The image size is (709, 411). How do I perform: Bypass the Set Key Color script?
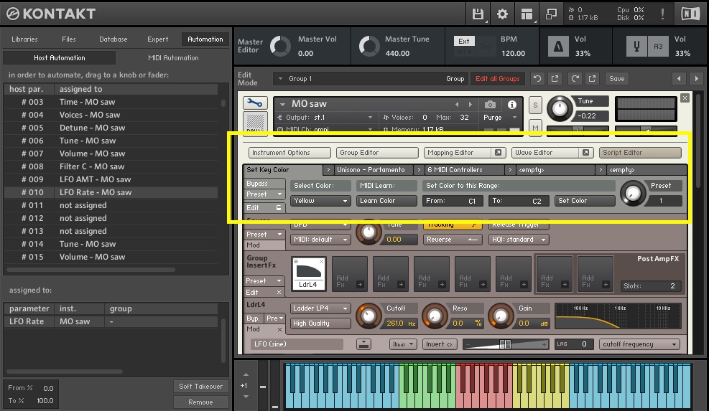click(x=264, y=184)
